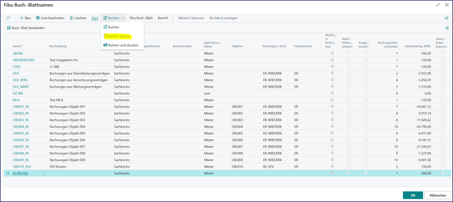Click description 'Rechnungen Objekt 004'

coord(67,126)
